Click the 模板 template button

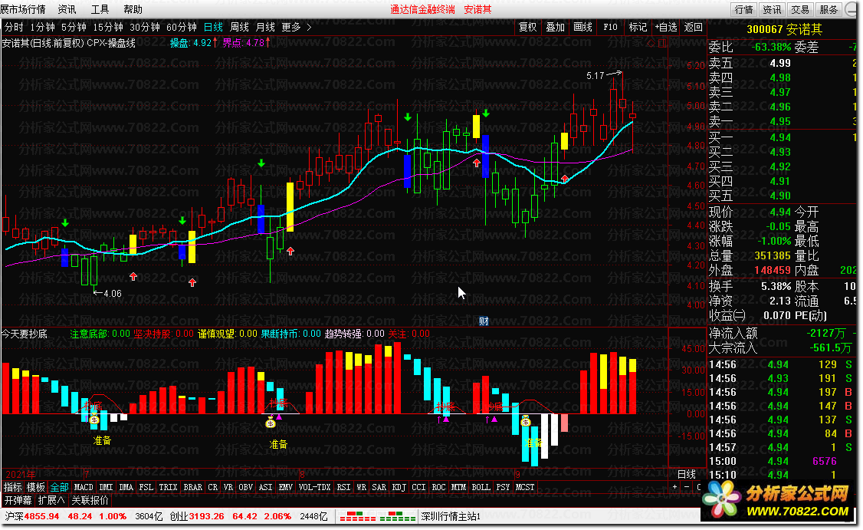pyautogui.click(x=36, y=487)
